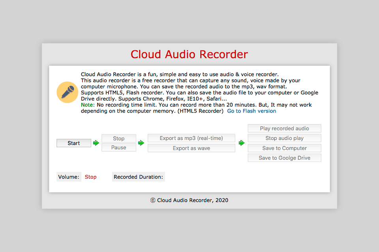Choose Export as wave
Viewport: 379px width, 252px height.
coord(191,148)
